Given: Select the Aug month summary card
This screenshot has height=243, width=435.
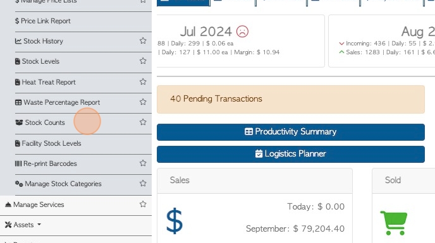Looking at the screenshot, I should 382,41.
